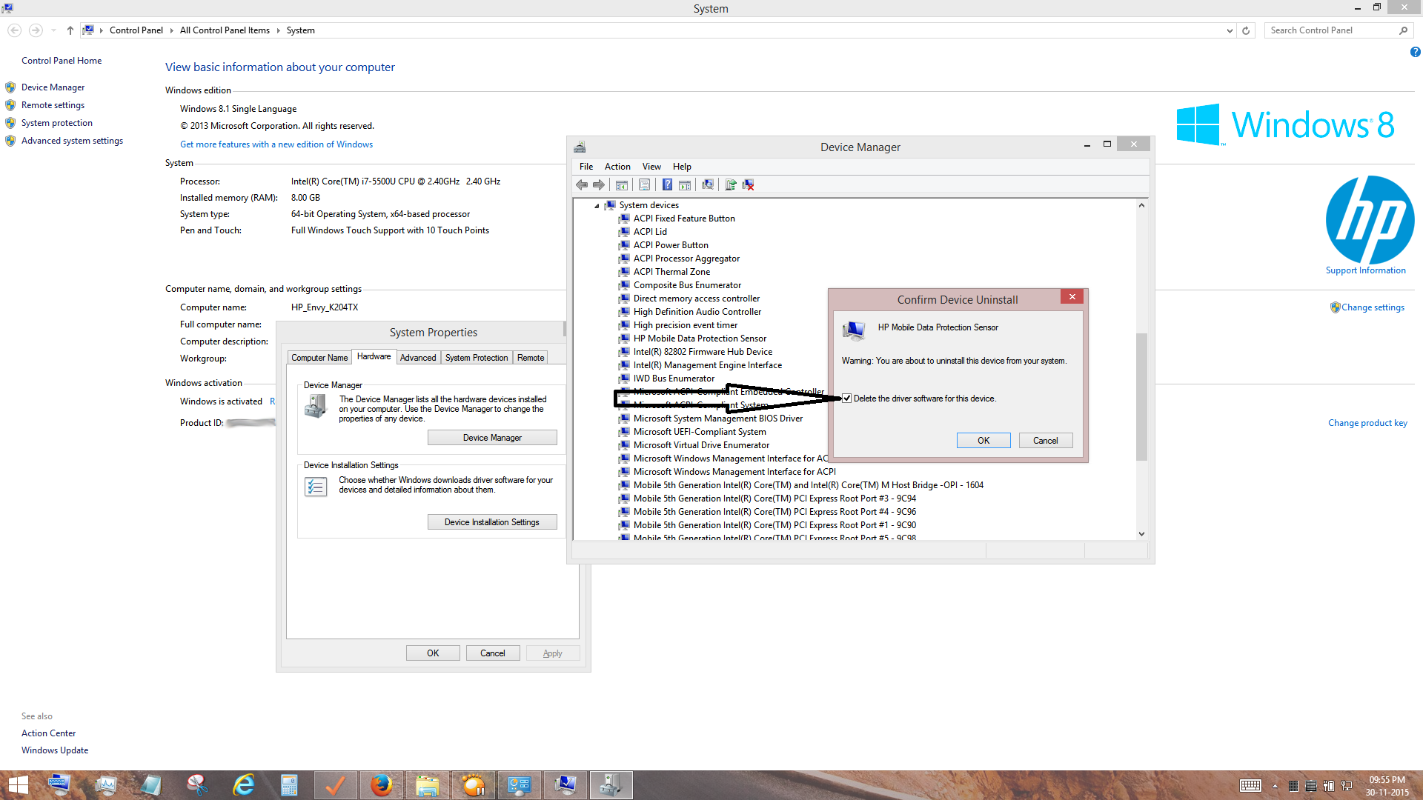Click the Device Installation Settings button
Image resolution: width=1423 pixels, height=800 pixels.
[491, 522]
